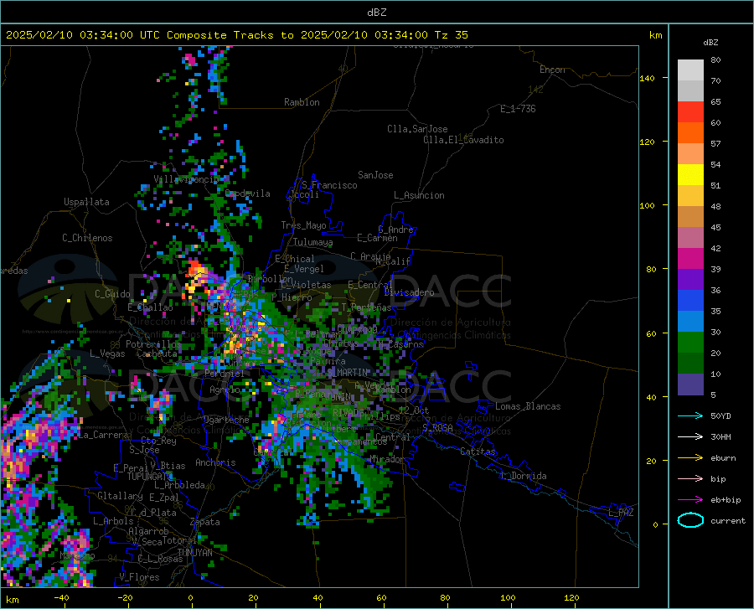Click the Divisadero map label

409,292
